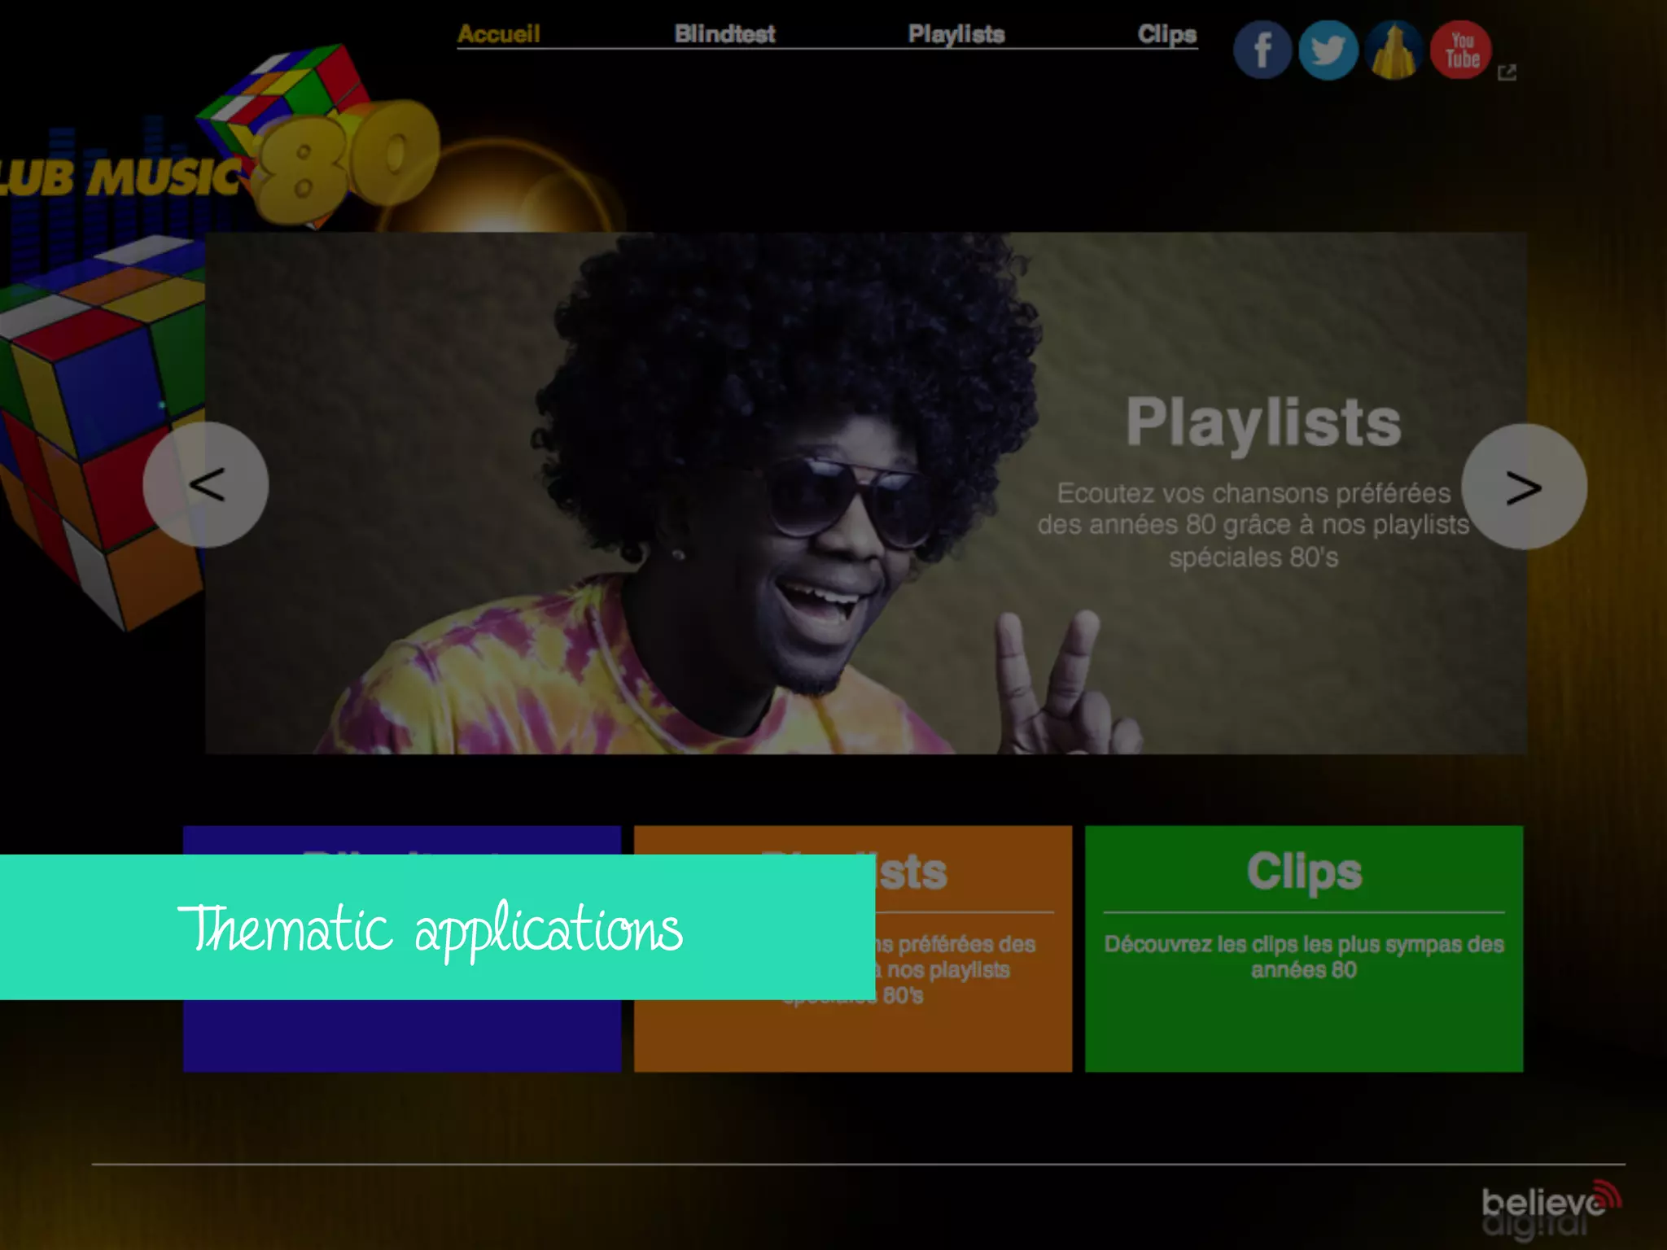Open the YouTube channel icon
Viewport: 1667px width, 1250px height.
[1461, 50]
